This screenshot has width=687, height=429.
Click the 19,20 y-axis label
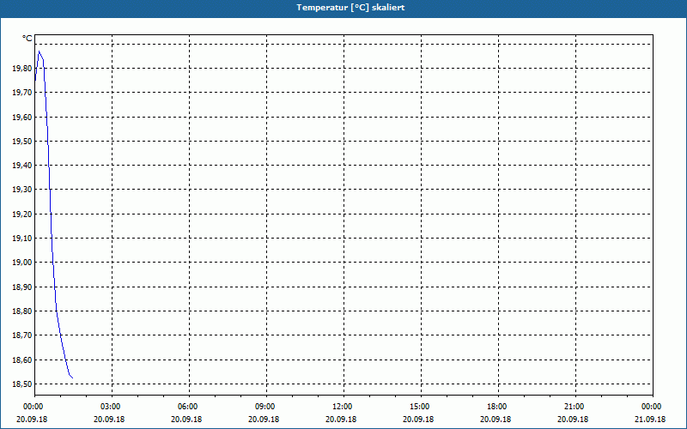point(22,214)
